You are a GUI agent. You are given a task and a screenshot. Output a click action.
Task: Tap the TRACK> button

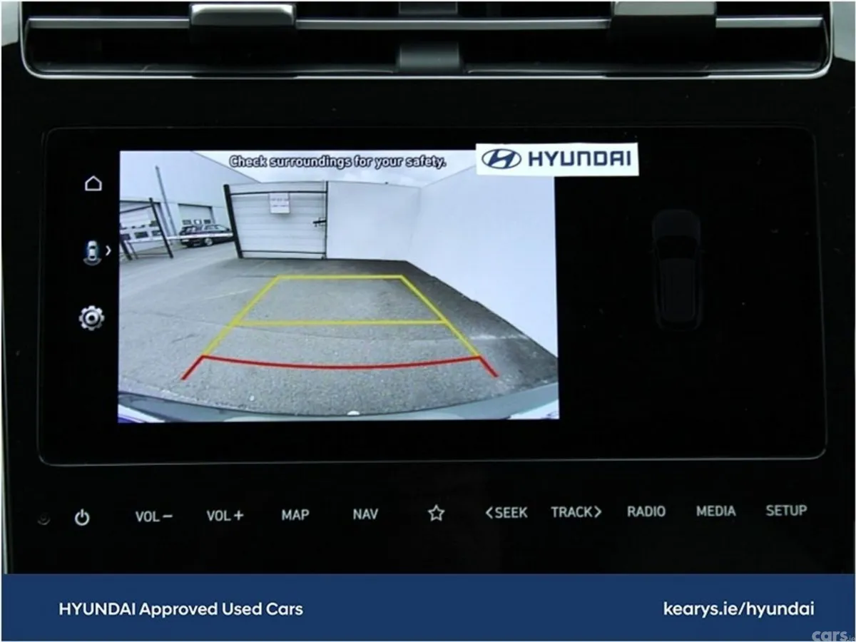coord(576,511)
